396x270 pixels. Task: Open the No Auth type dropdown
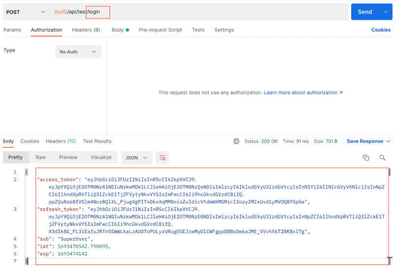coord(78,52)
